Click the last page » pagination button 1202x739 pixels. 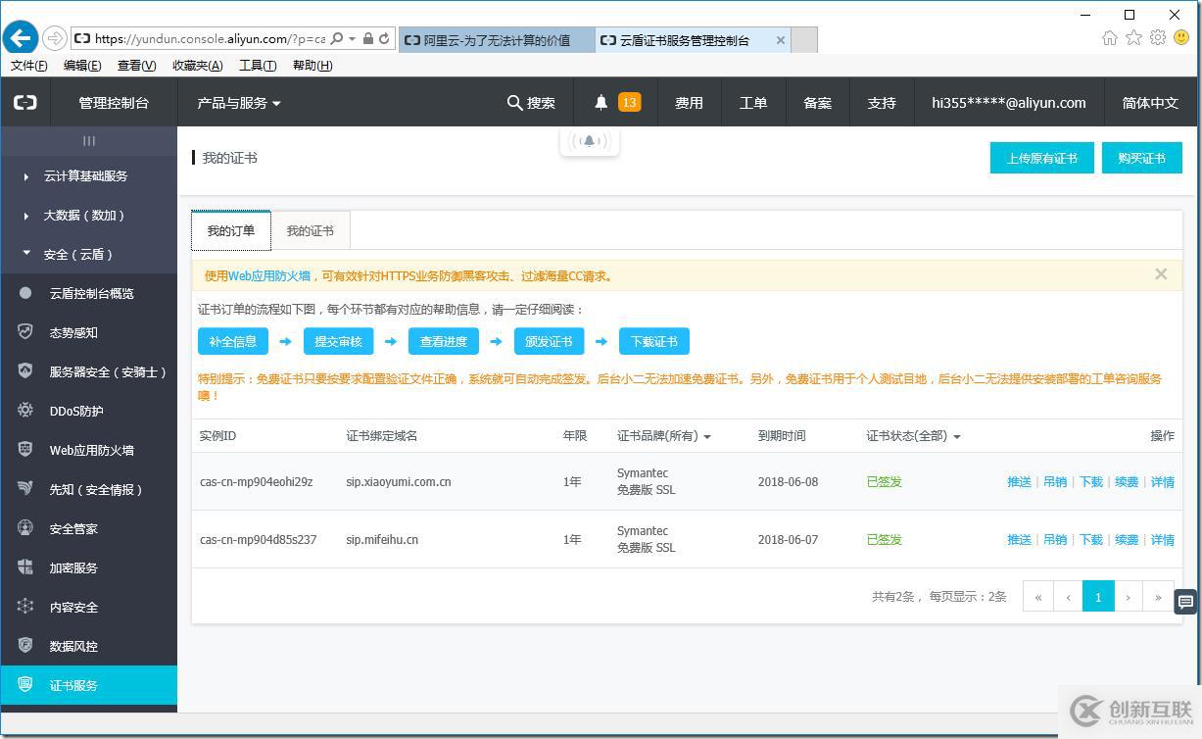tap(1158, 596)
